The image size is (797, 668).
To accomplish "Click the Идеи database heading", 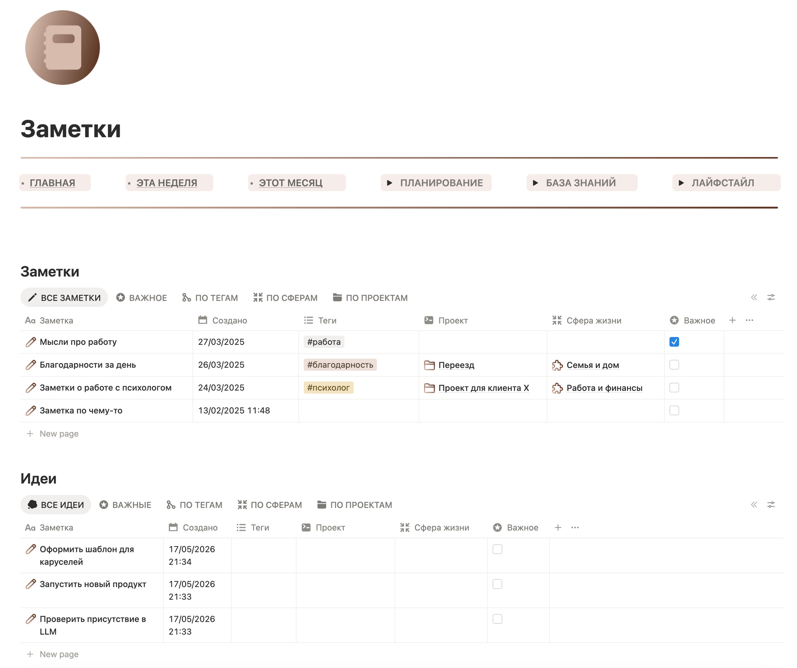I will pos(38,478).
